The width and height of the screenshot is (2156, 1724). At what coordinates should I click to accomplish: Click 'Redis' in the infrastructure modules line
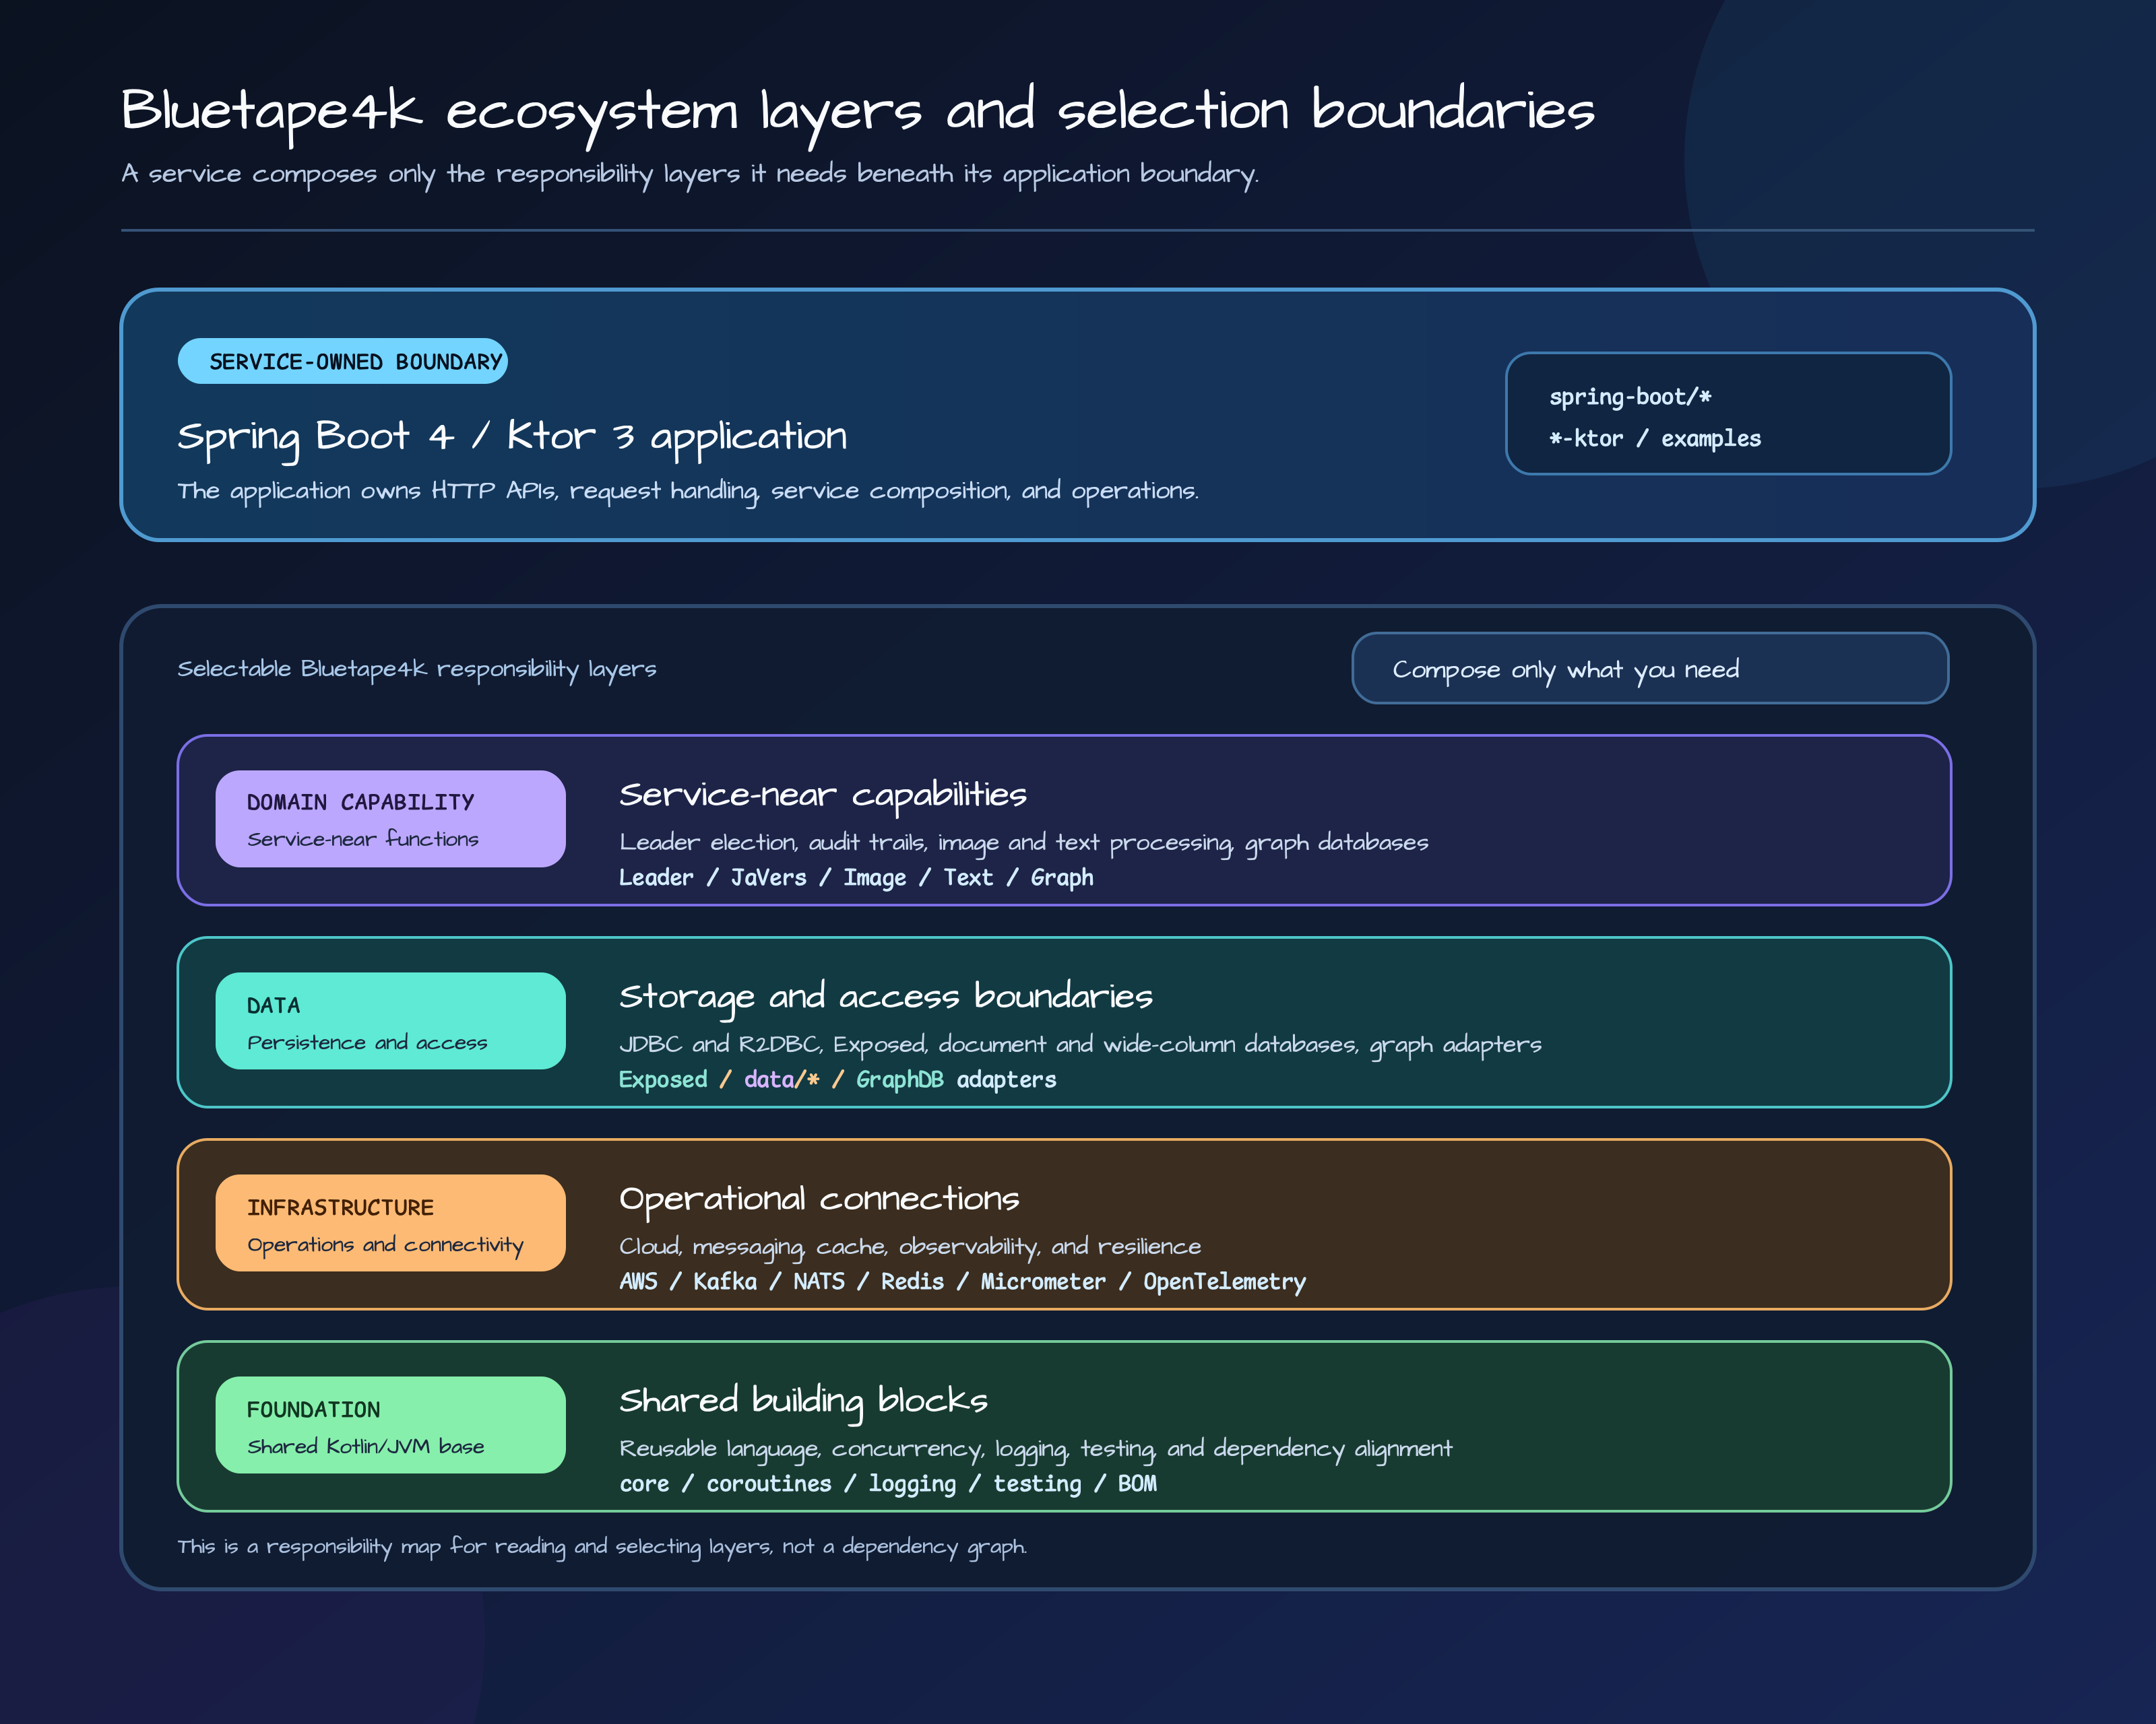[x=912, y=1282]
